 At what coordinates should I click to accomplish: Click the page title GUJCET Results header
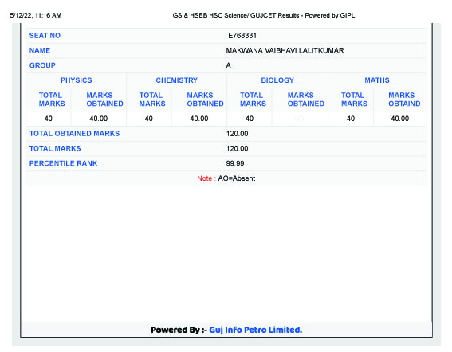pyautogui.click(x=264, y=15)
